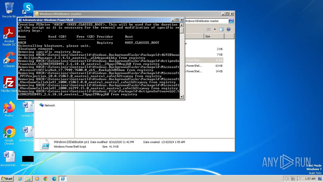The image size is (323, 182).
Task: Click PowerShell scrollbar up arrow
Action: tap(181, 25)
